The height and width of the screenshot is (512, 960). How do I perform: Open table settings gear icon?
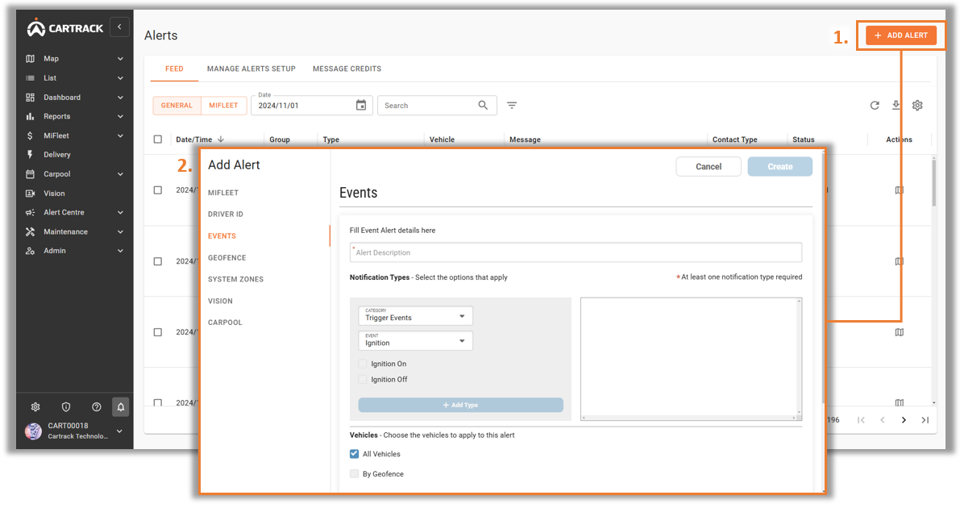917,106
